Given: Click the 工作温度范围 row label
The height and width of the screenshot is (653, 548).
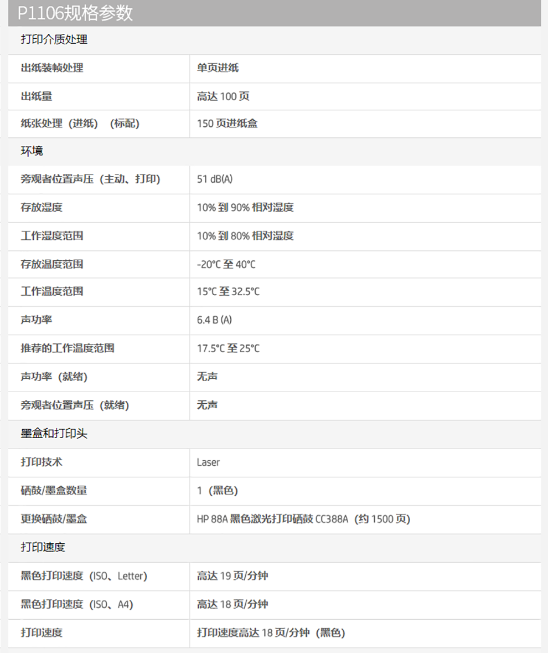Looking at the screenshot, I should [x=52, y=291].
